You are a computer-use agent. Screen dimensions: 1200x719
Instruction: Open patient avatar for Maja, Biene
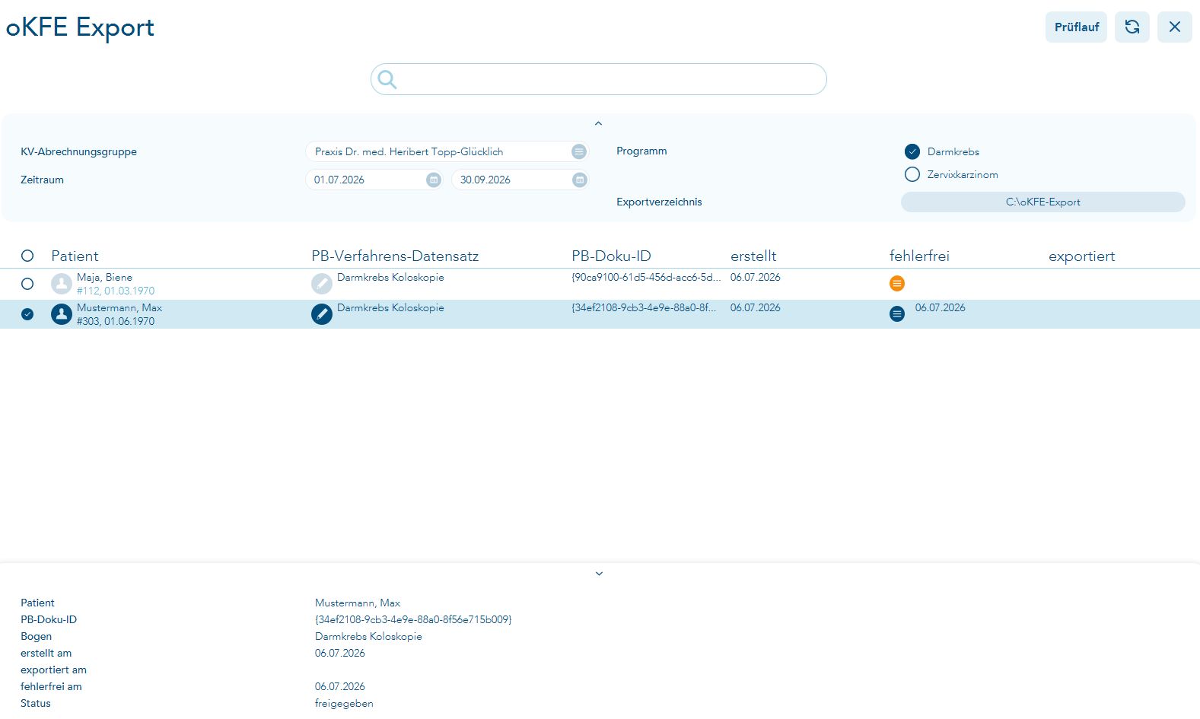click(62, 284)
